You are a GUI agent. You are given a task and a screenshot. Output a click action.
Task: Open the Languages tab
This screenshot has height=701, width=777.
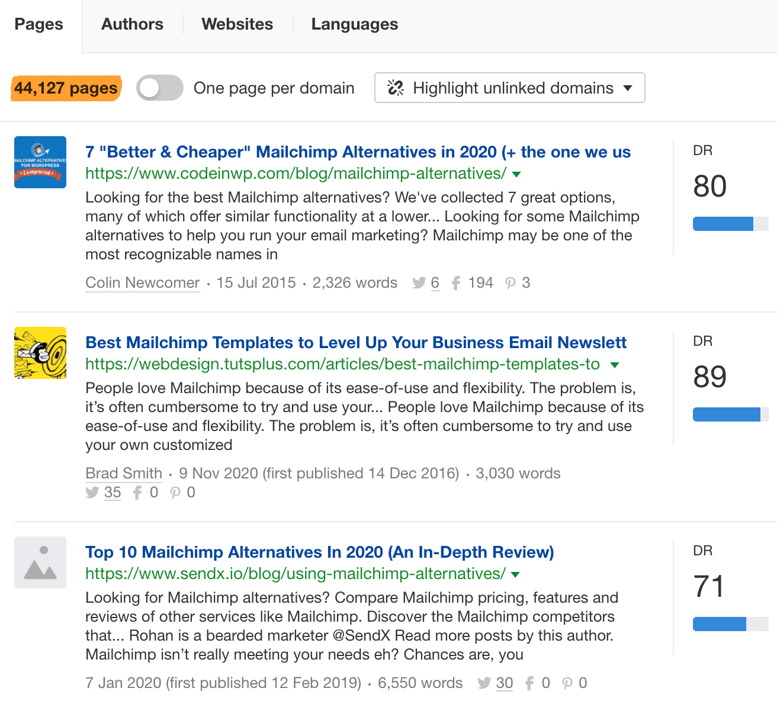click(354, 24)
